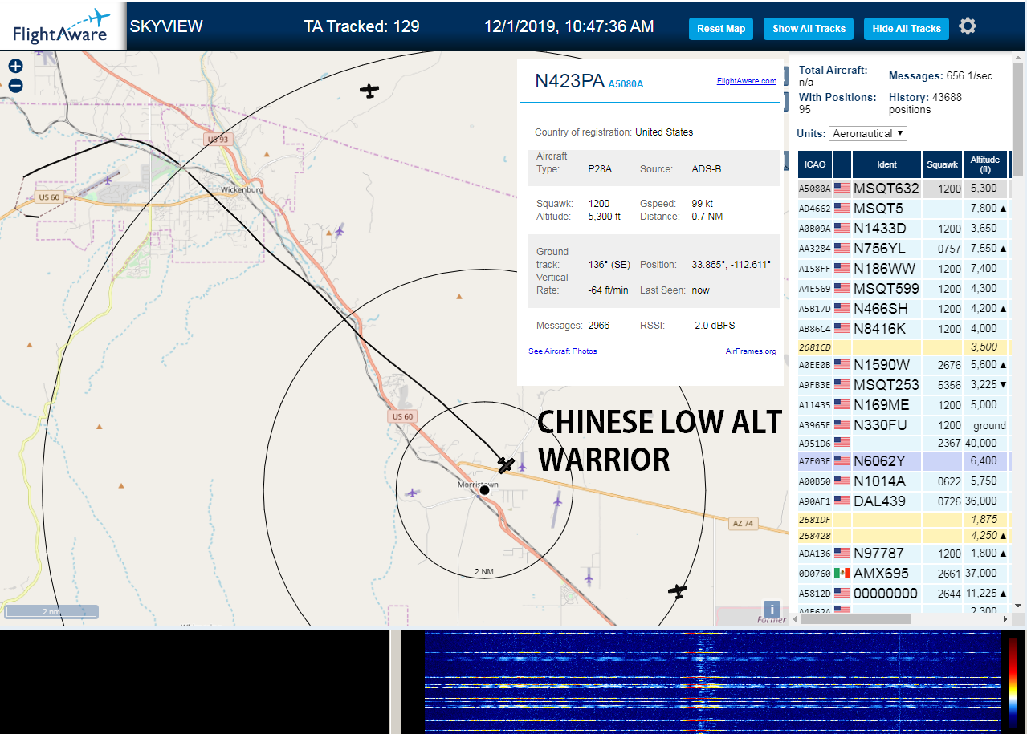The width and height of the screenshot is (1027, 734).
Task: Sort the table by Altitude (ft) column
Action: click(x=985, y=164)
